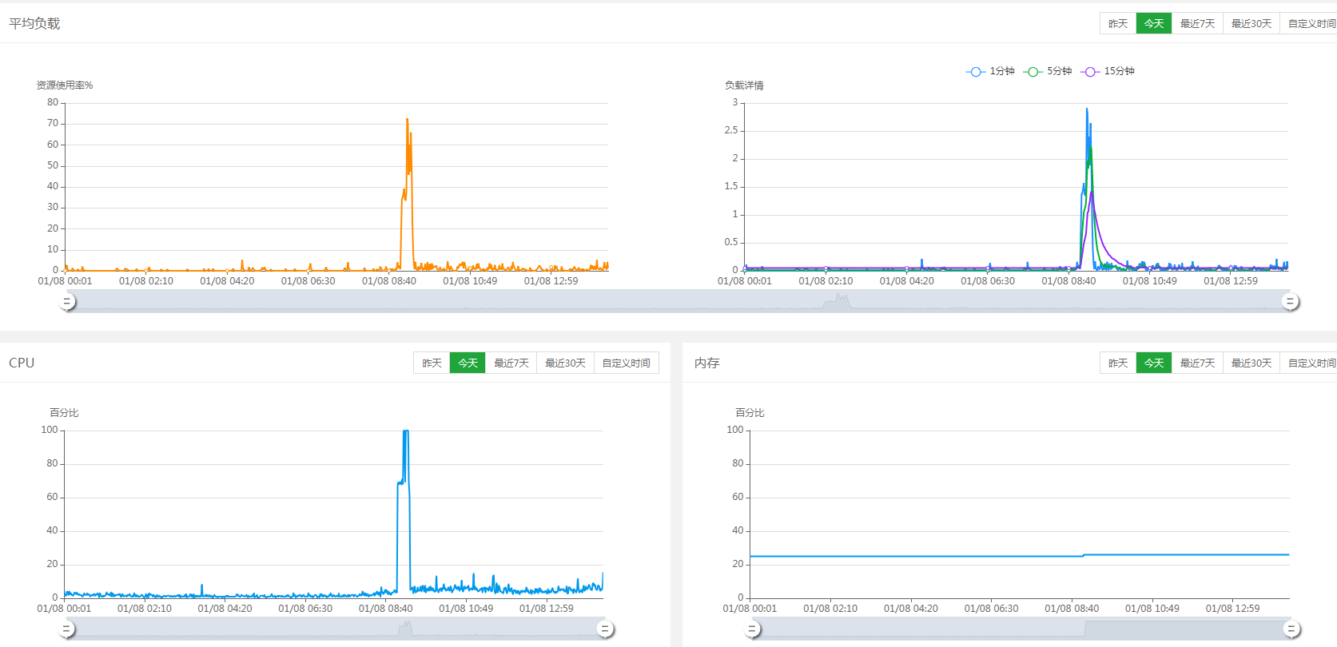The image size is (1337, 647).
Task: Toggle the 15分钟 legend series
Action: (x=1108, y=71)
